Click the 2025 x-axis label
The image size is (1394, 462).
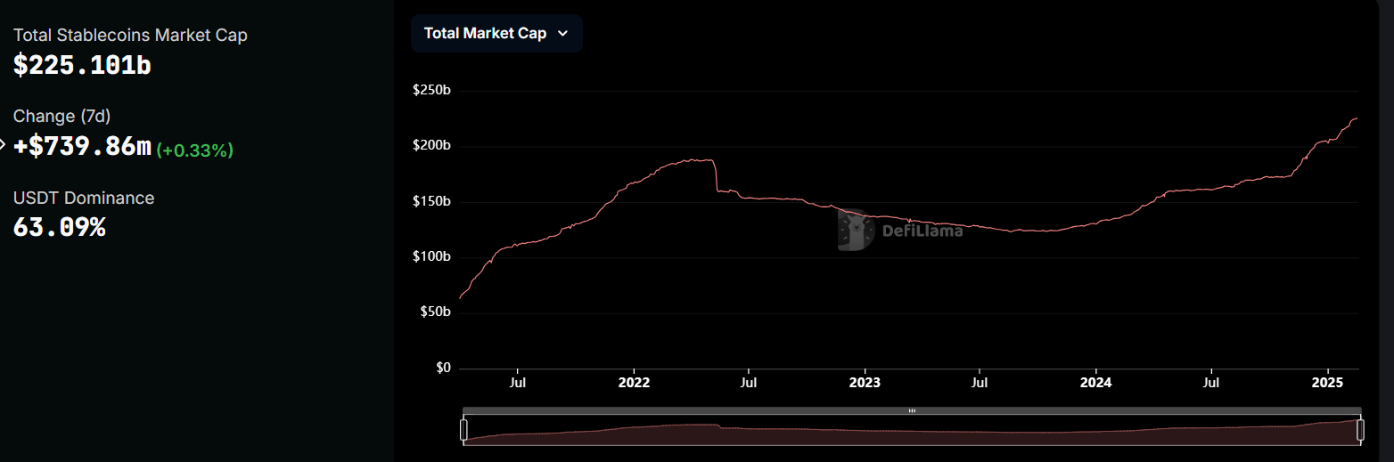1328,383
